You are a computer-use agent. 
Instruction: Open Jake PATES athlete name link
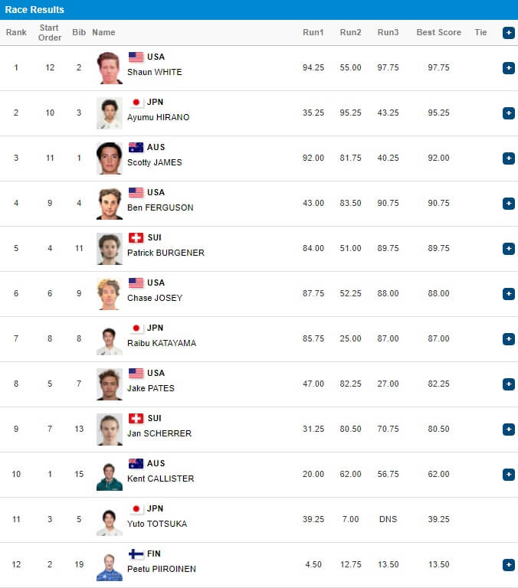(151, 388)
